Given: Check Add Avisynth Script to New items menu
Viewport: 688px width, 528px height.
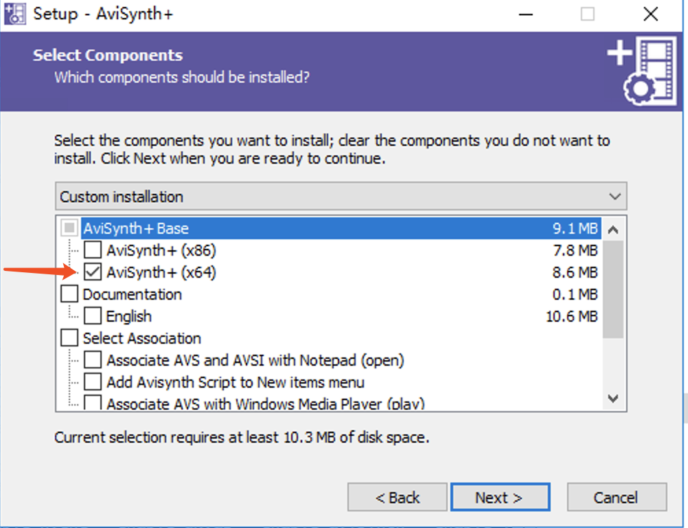Looking at the screenshot, I should 93,382.
